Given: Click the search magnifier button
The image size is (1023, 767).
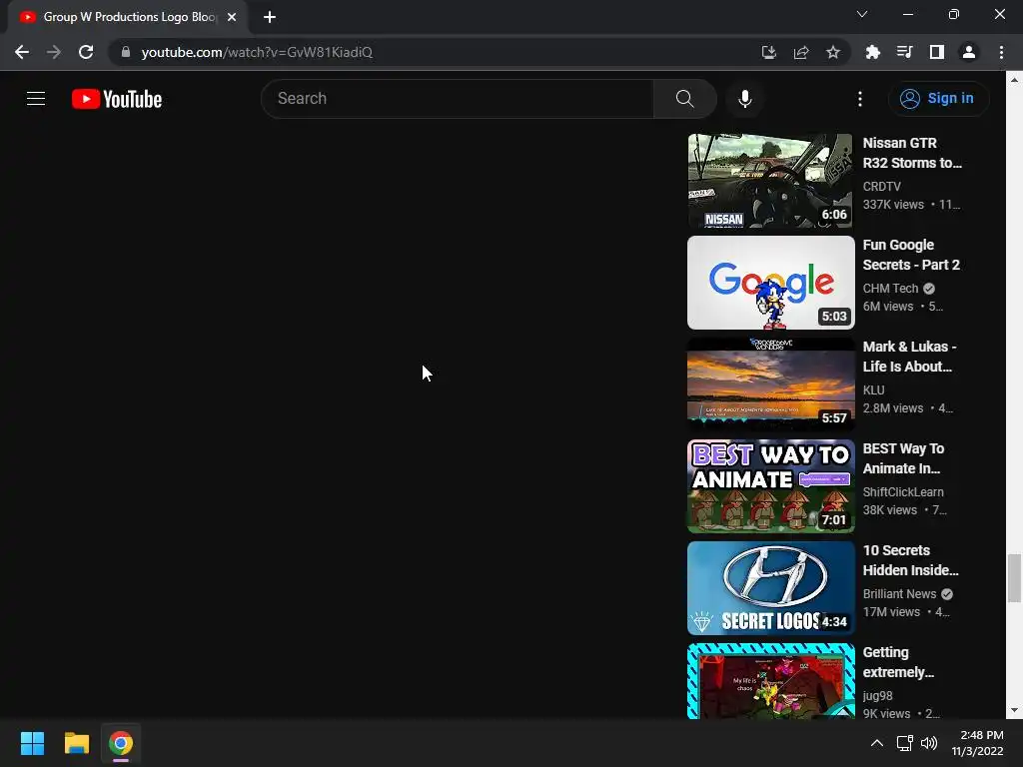Looking at the screenshot, I should point(684,99).
